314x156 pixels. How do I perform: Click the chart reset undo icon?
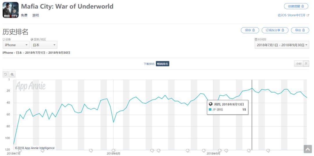click(x=6, y=74)
